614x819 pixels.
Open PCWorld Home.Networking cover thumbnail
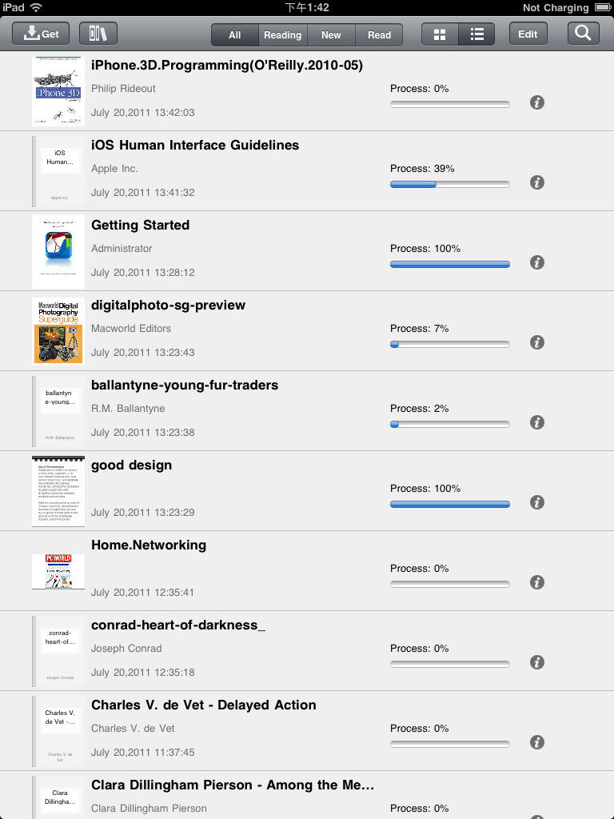coord(58,571)
